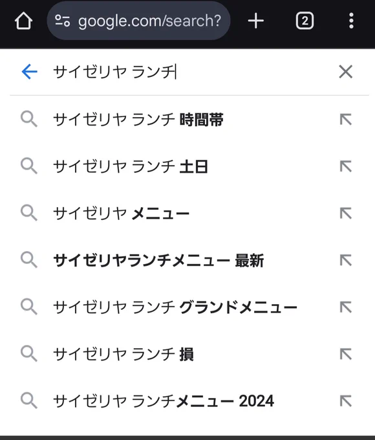This screenshot has height=440, width=375.
Task: Select suggestion サイゼリヤ ランチ 損
Action: 123,354
